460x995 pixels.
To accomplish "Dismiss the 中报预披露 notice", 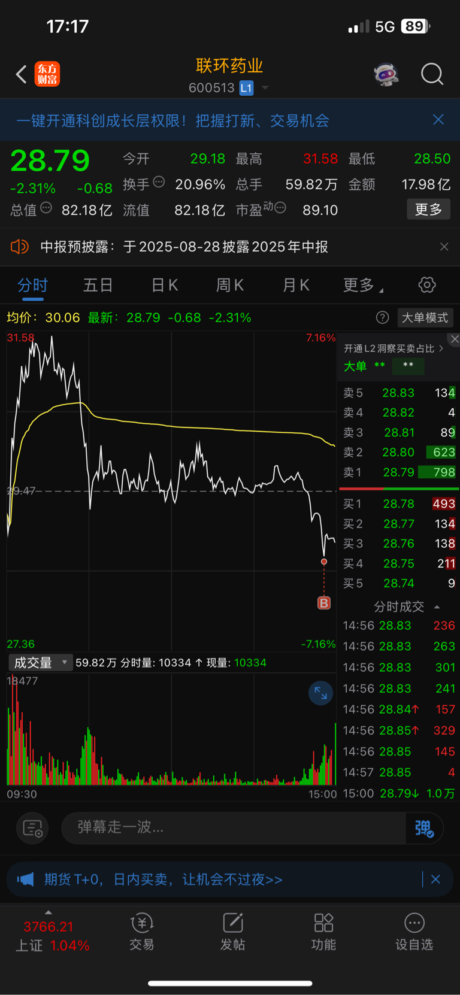I will (444, 247).
